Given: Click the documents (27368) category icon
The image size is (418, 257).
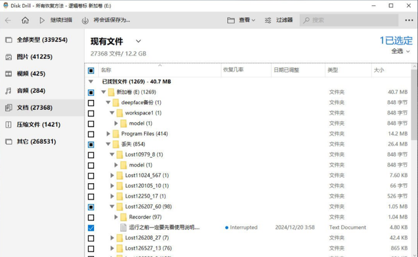Looking at the screenshot, I should tap(8, 107).
